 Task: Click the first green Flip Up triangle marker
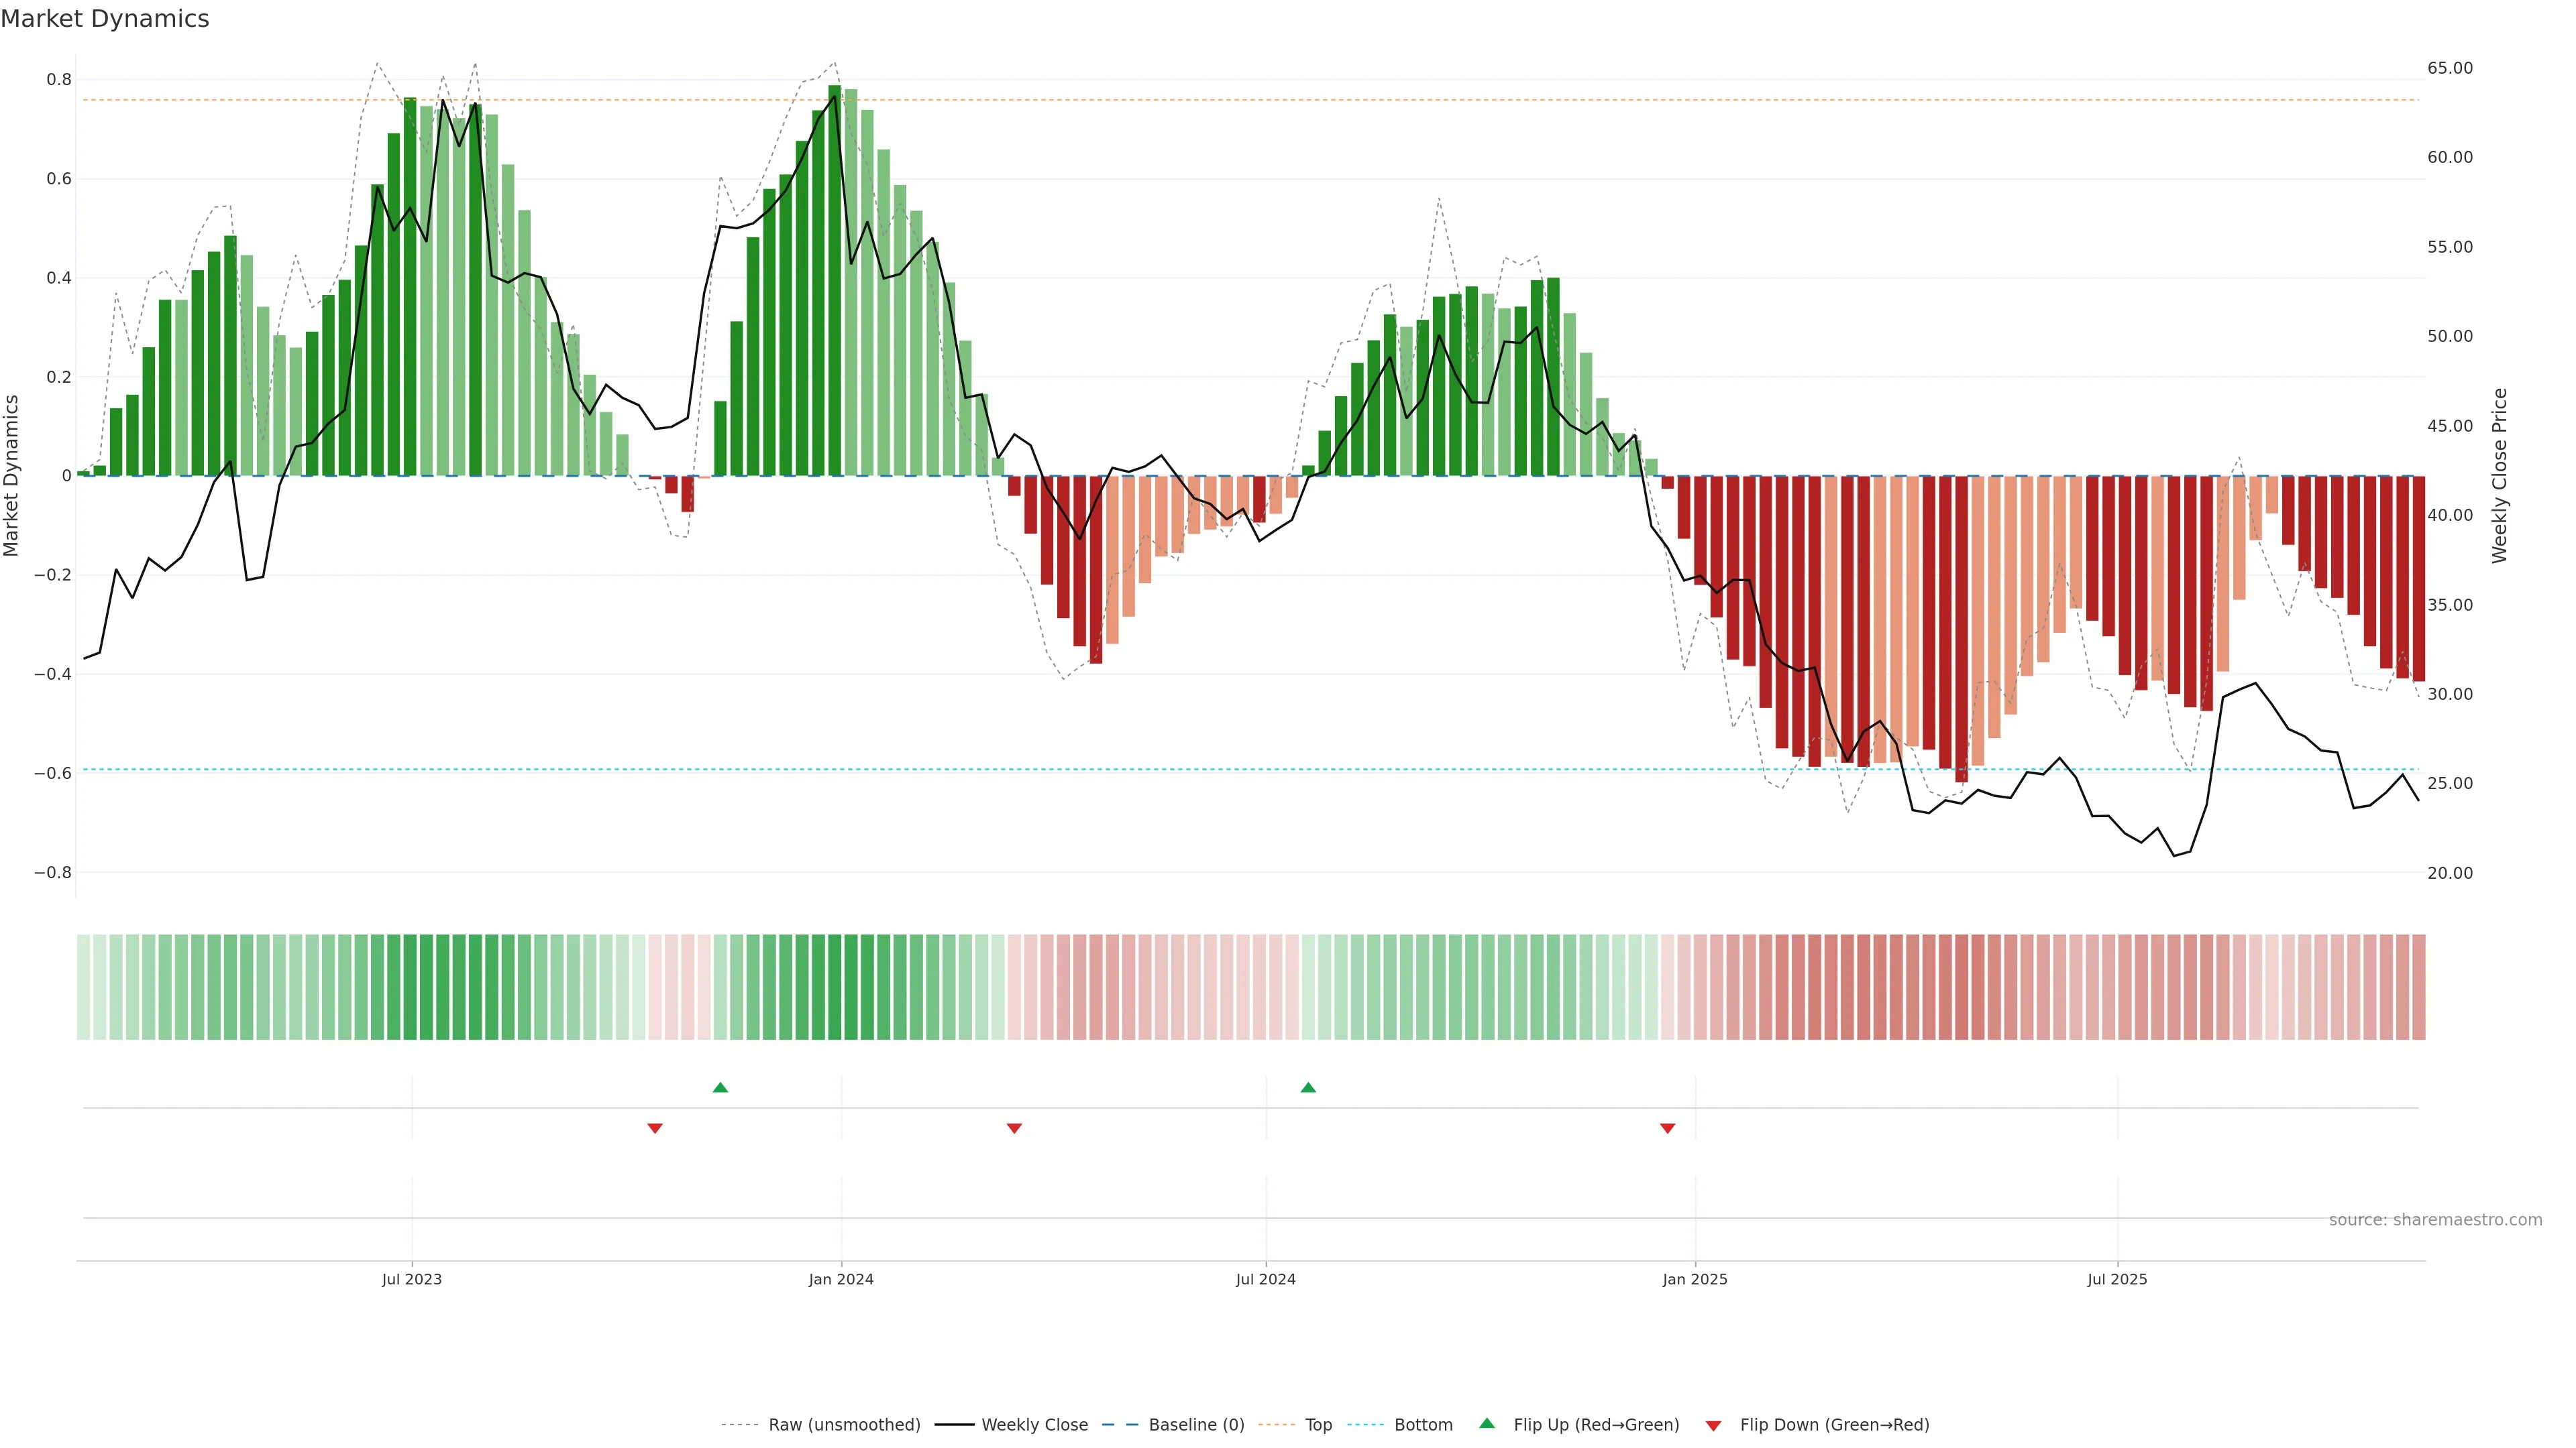pyautogui.click(x=720, y=1087)
